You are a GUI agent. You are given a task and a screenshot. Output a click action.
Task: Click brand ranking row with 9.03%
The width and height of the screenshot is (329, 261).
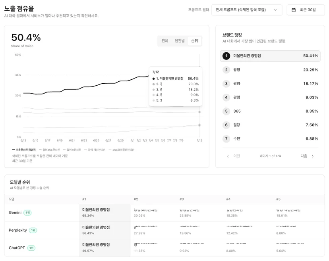[x=270, y=98]
